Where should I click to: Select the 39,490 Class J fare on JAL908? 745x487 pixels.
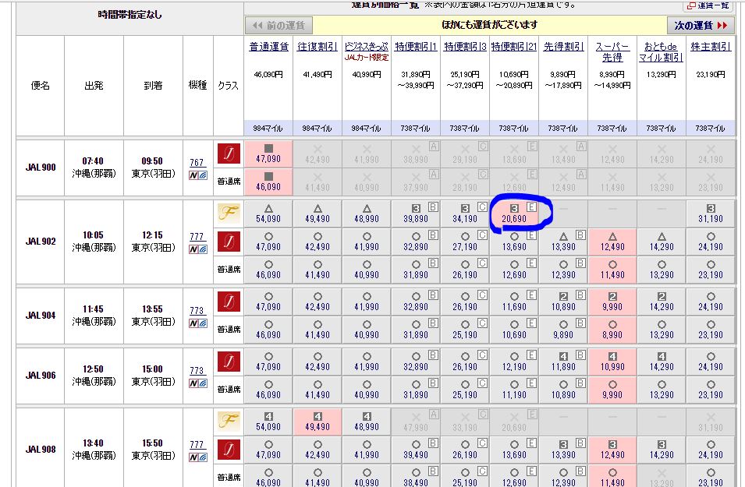click(x=416, y=450)
